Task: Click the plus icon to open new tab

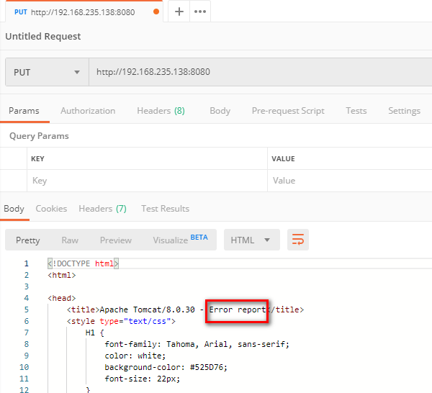Action: click(x=179, y=12)
